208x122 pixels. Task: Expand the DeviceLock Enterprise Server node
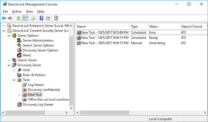[x=4, y=26]
